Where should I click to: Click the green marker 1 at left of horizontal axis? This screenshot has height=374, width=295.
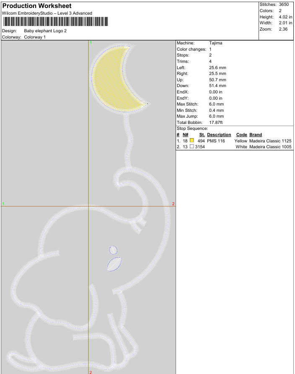[x=3, y=204]
